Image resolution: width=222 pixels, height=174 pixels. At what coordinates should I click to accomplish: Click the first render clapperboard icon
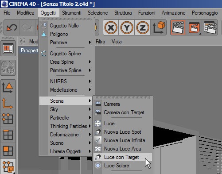coord(178,27)
